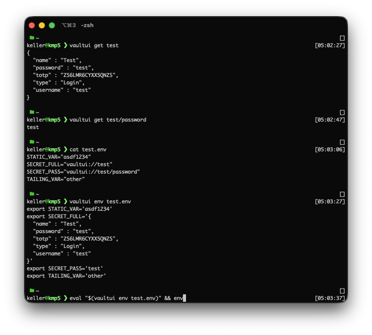Click the TAILING_VAR="other" line
372x335 pixels.
click(56, 179)
